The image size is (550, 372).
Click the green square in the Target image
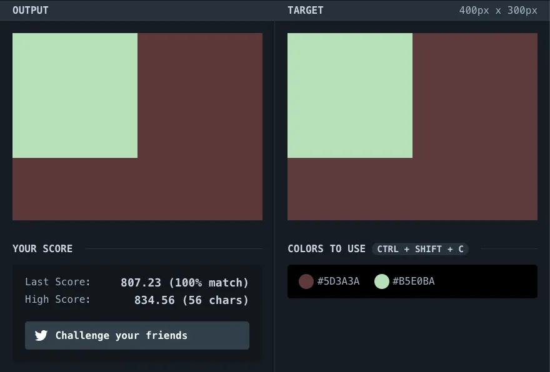[350, 95]
